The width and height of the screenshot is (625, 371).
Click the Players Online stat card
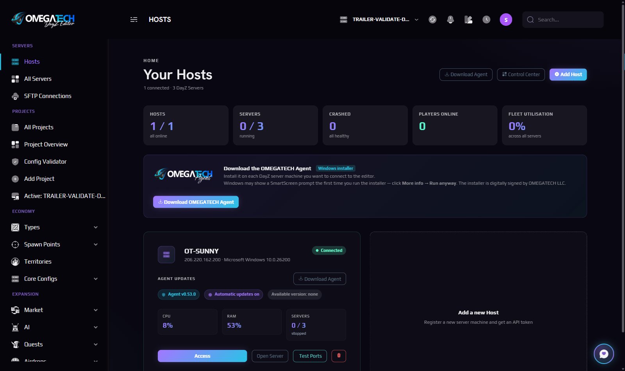pyautogui.click(x=455, y=125)
